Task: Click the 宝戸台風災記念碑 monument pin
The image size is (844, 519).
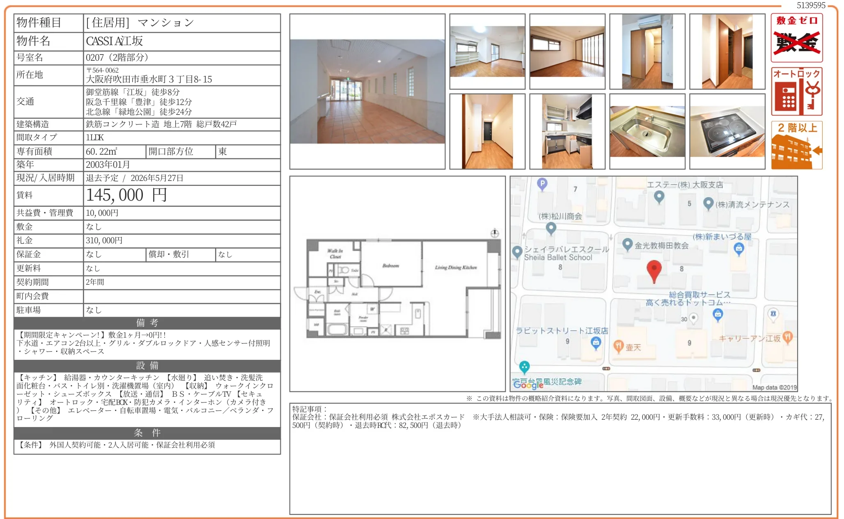Action: coord(524,368)
